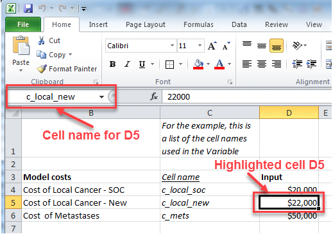Click the Paste clipboard icon
Screen dimensions: 333x234
pyautogui.click(x=21, y=46)
